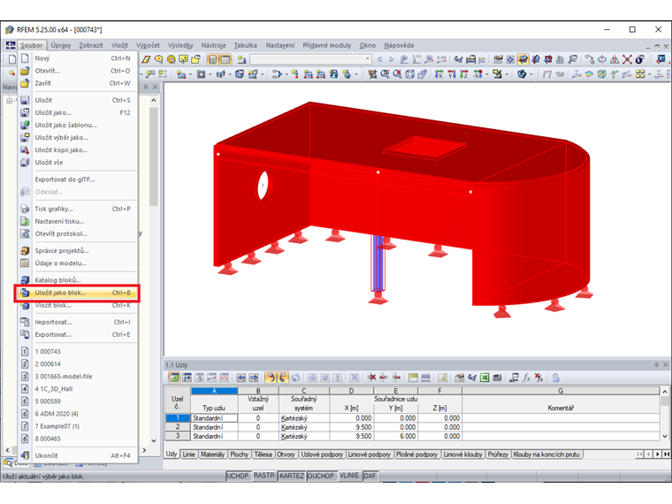Expand the tree node in navigator
The width and height of the screenshot is (672, 504).
(9, 100)
